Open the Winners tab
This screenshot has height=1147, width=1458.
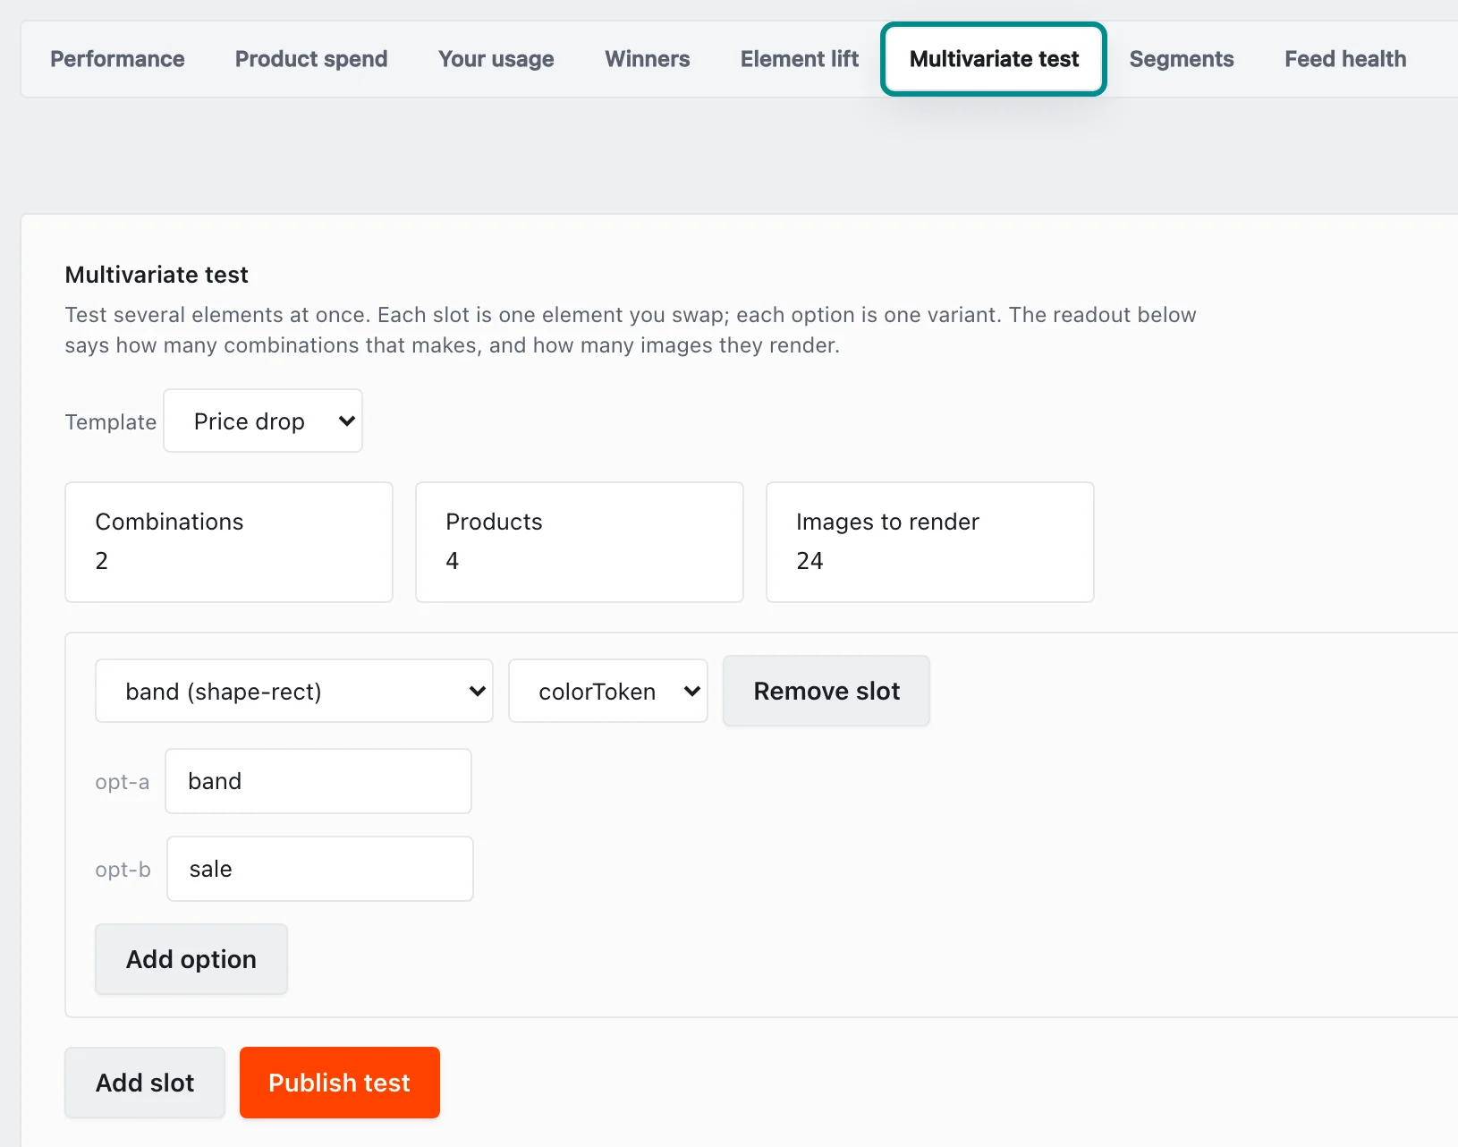pos(648,59)
